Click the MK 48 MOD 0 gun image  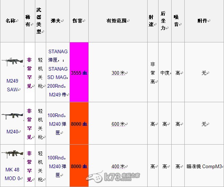(x=12, y=154)
